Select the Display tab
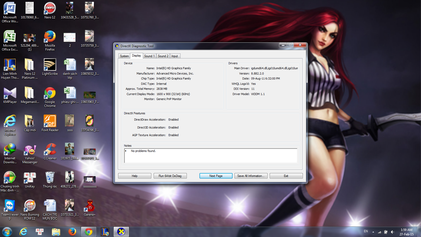The height and width of the screenshot is (237, 421). [136, 56]
